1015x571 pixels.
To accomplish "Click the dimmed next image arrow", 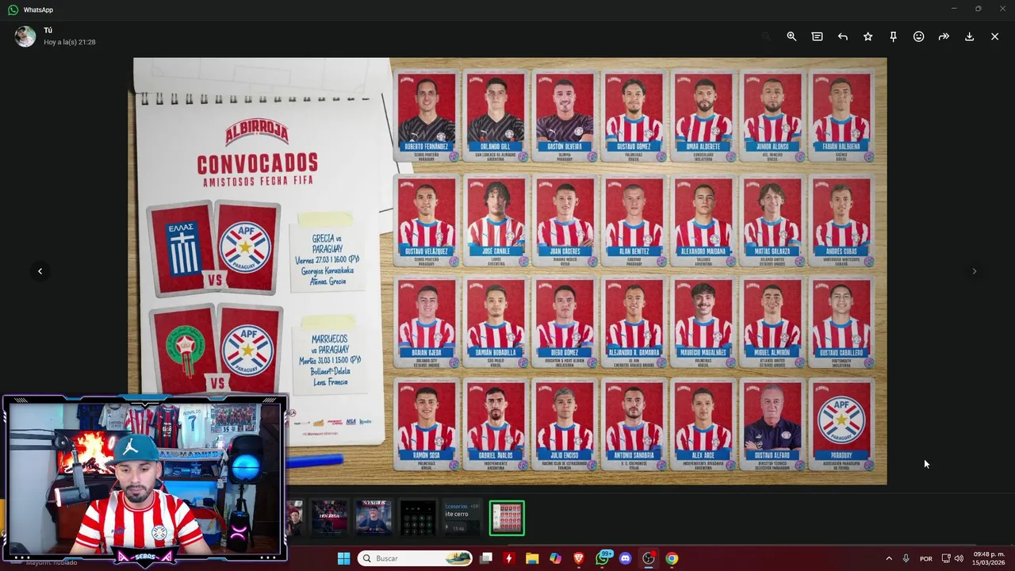I will [974, 271].
